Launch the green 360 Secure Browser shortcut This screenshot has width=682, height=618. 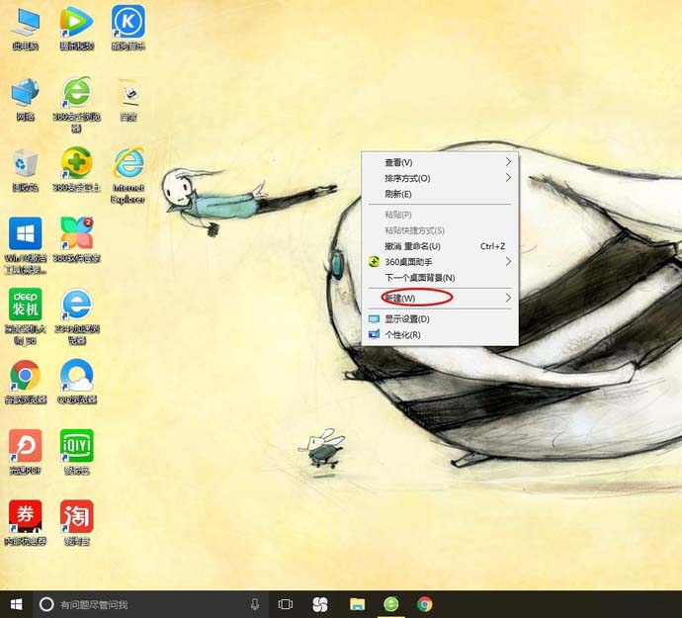76,105
